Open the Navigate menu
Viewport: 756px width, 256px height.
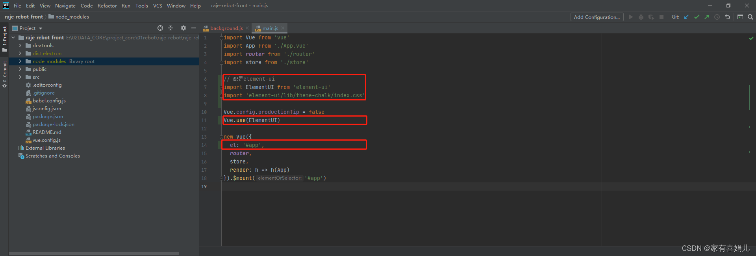coord(65,6)
